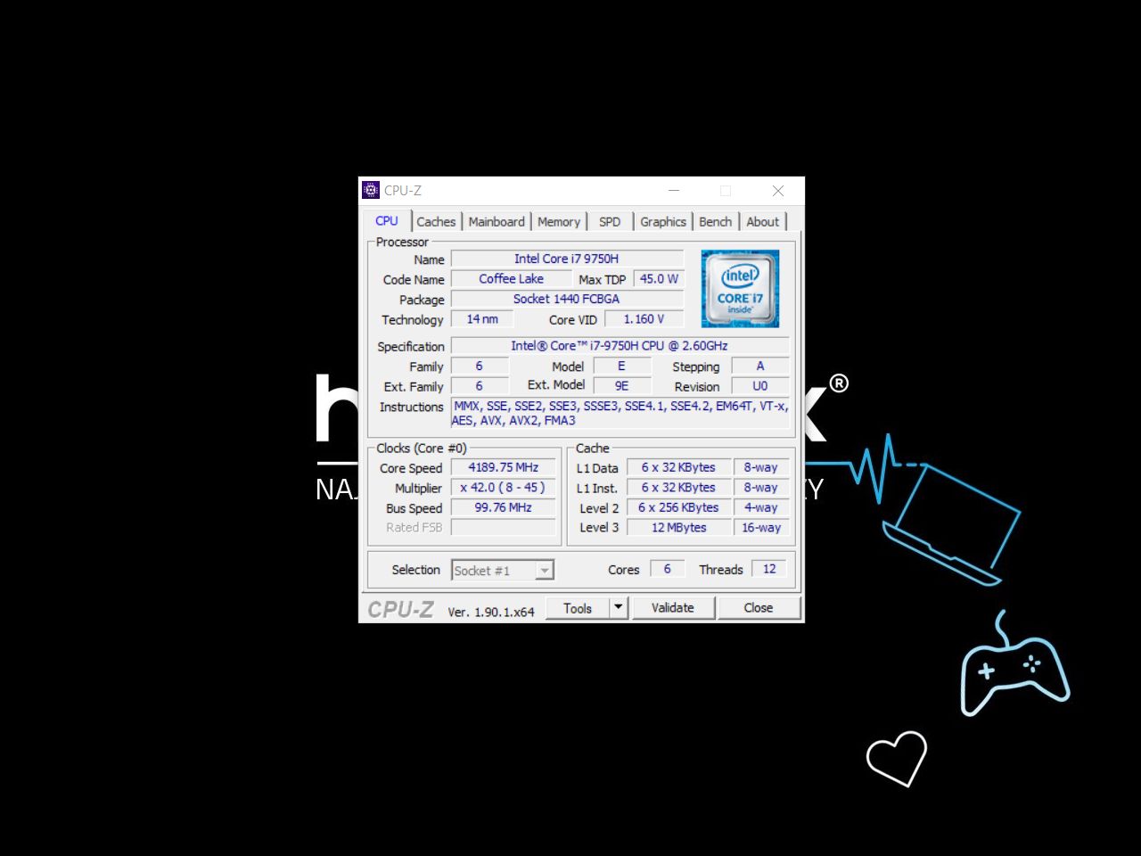The width and height of the screenshot is (1141, 856).
Task: Click the CPU-Z app icon in title bar
Action: click(x=371, y=190)
